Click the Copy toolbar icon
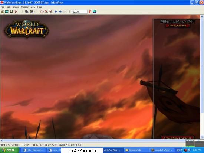204x153 pixels. [27, 12]
